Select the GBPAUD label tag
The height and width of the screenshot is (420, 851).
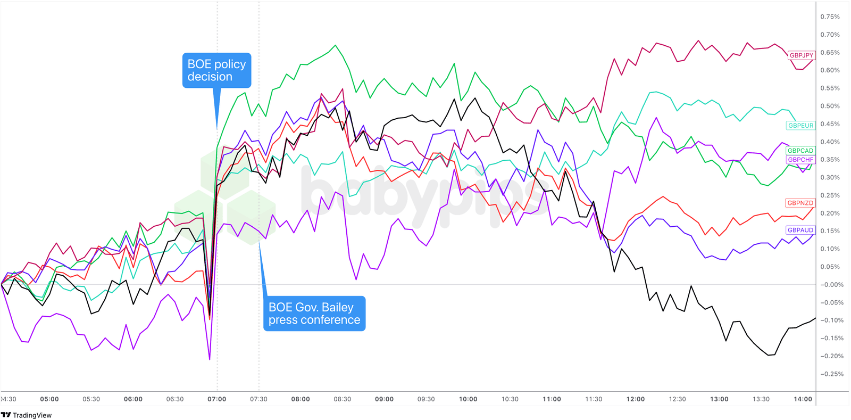click(800, 230)
